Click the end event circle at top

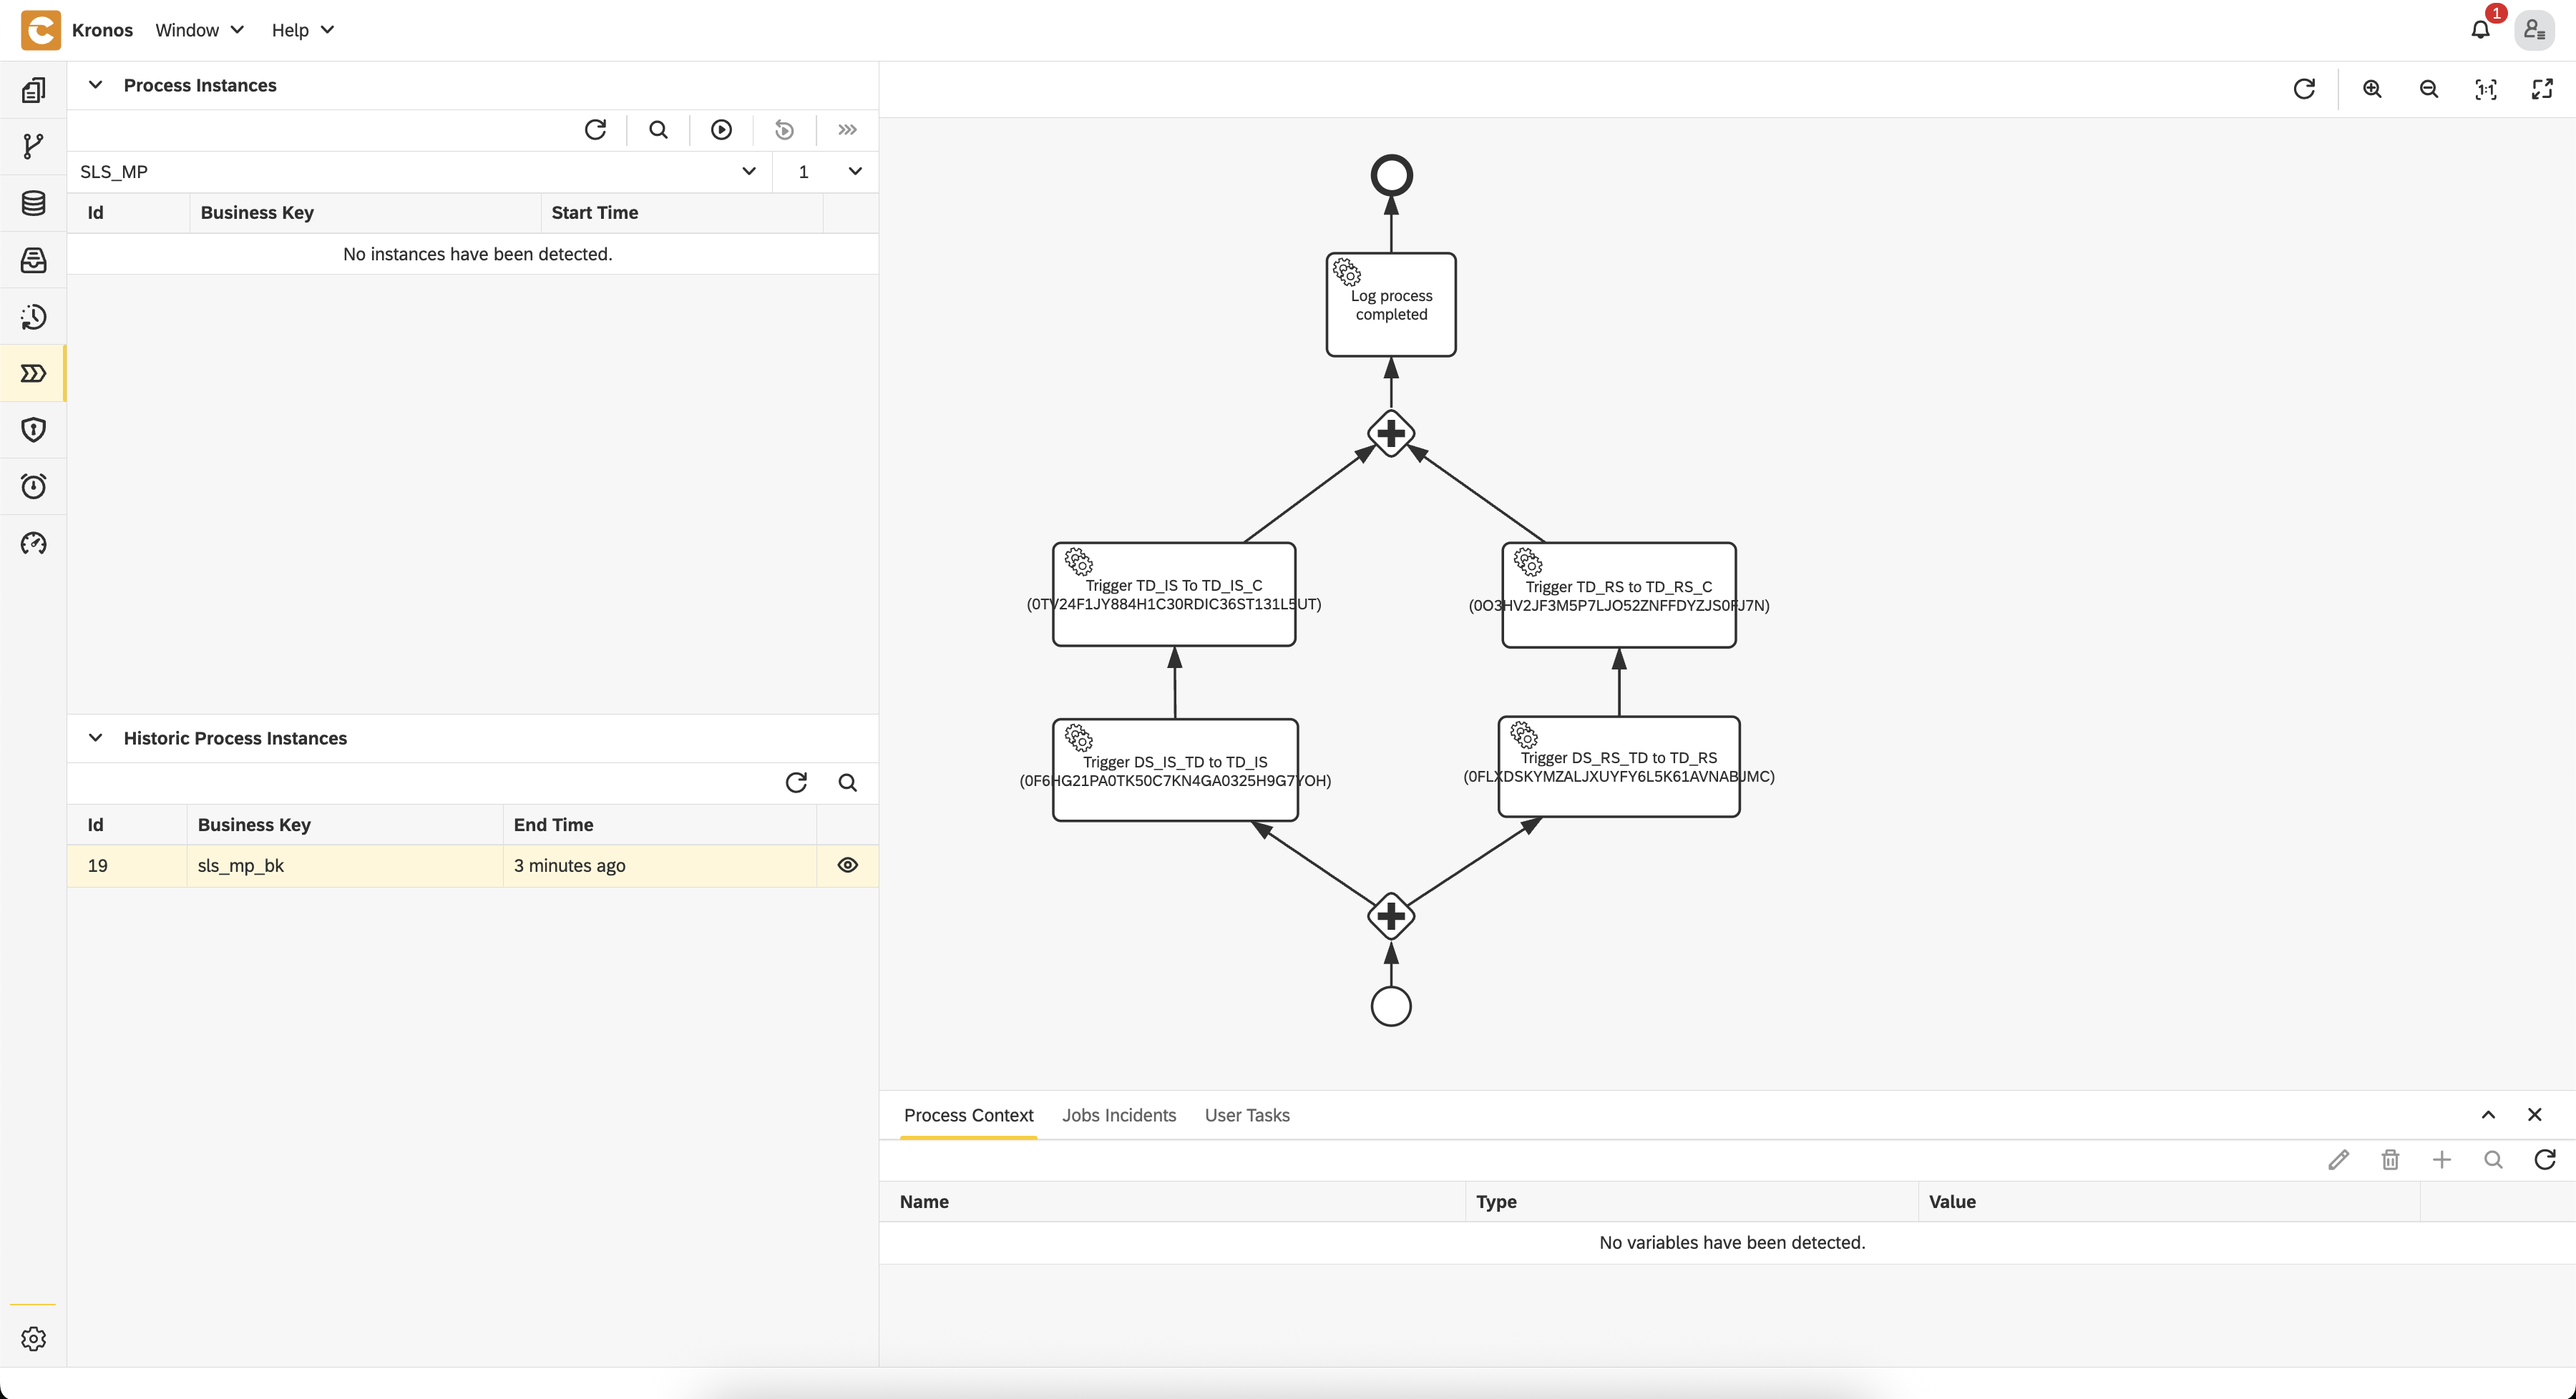click(x=1391, y=176)
